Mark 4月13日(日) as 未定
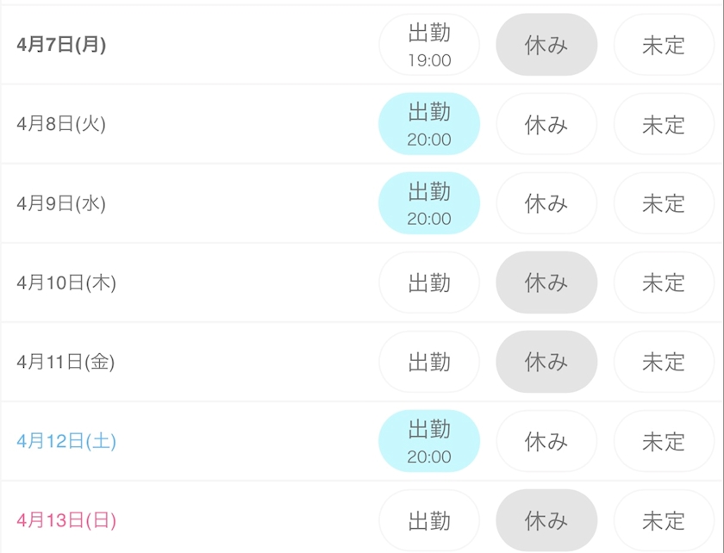This screenshot has width=724, height=553. tap(664, 520)
